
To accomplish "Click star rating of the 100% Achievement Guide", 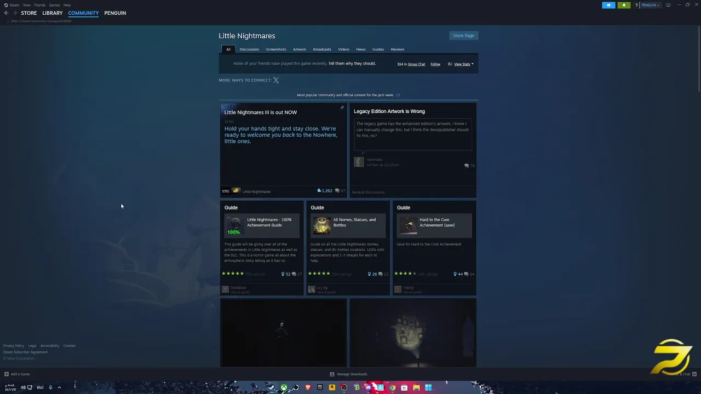I will pyautogui.click(x=233, y=274).
